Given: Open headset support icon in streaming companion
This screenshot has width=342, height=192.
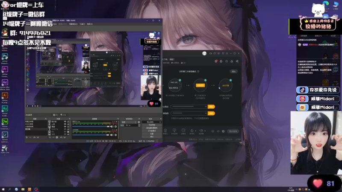Looking at the screenshot, I should (211, 54).
